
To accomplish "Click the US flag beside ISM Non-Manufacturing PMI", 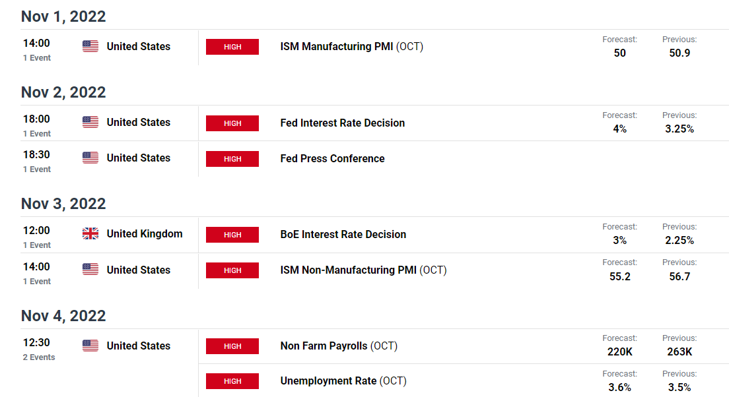I will click(x=90, y=269).
